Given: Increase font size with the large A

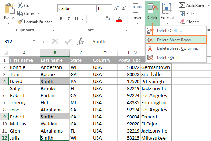Looking at the screenshot, I should point(116,8).
